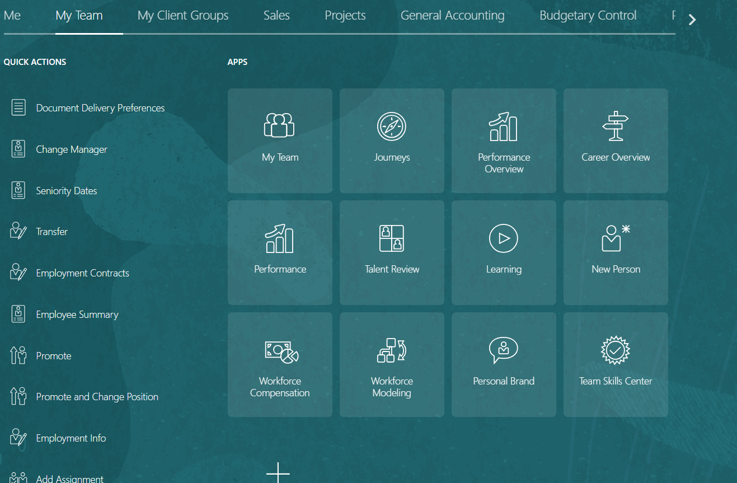Open Document Delivery Preferences link
This screenshot has height=483, width=737.
[101, 108]
